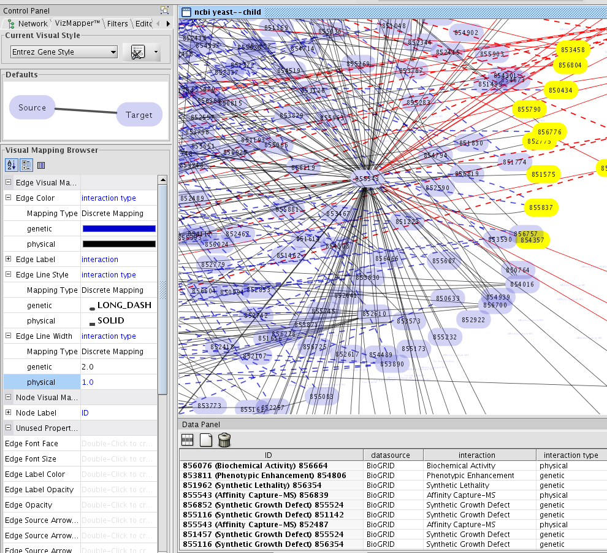
Task: Collapse Edge Line Width mapping
Action: 8,336
